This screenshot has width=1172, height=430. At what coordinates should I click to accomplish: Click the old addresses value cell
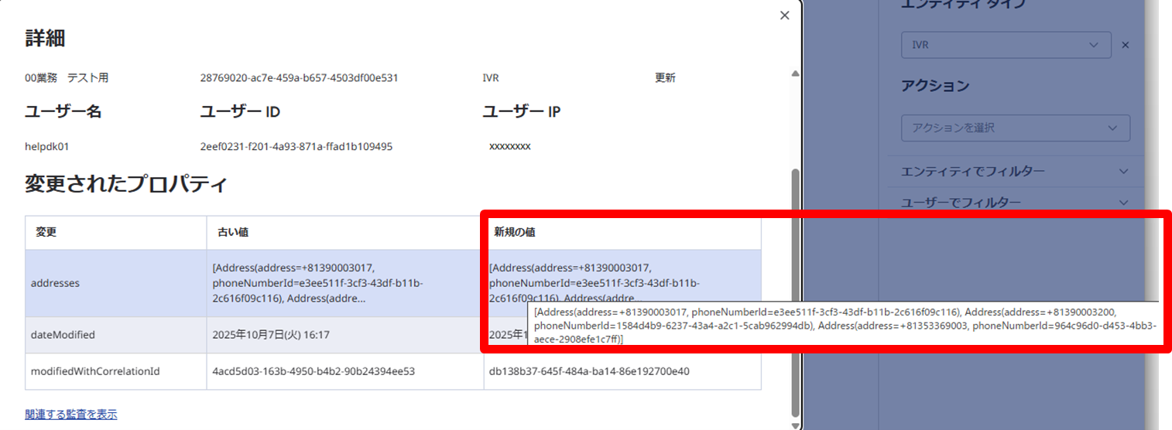point(317,283)
